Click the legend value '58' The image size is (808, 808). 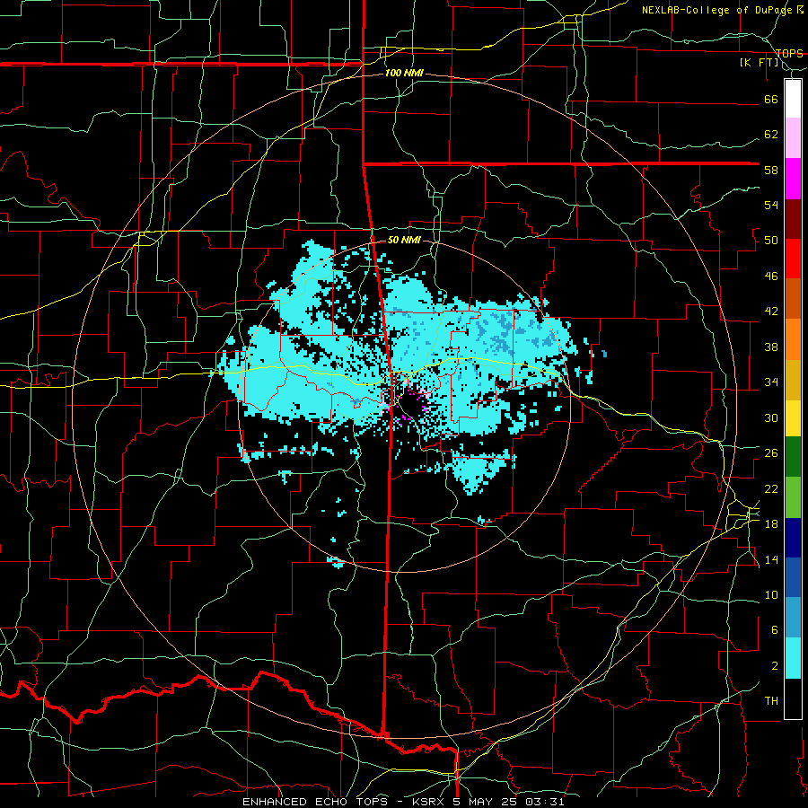click(771, 170)
